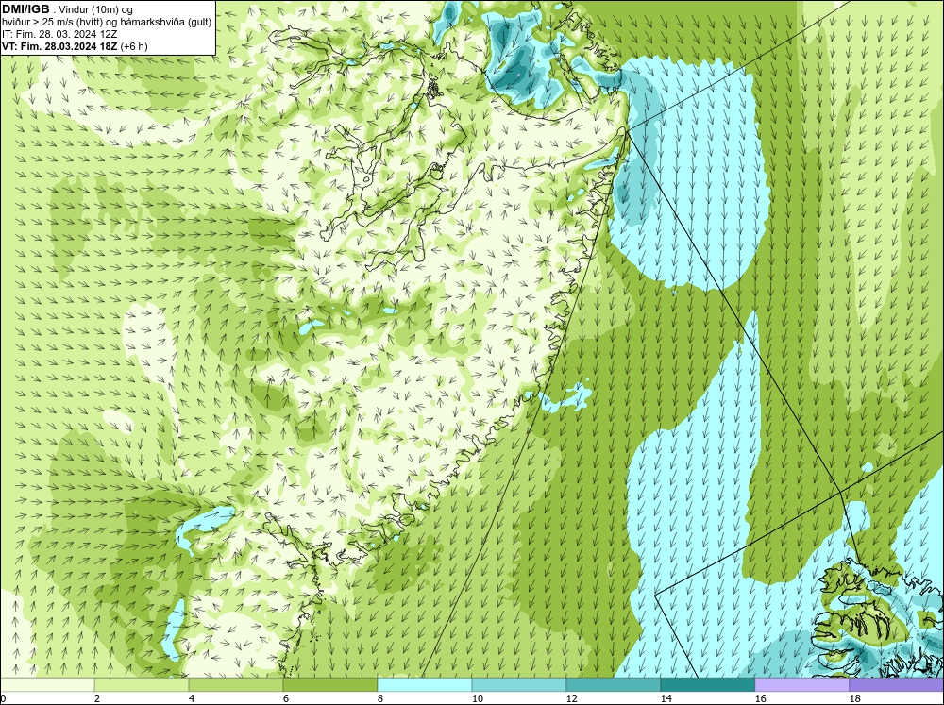Pick the teal 10–12 m/s legend swatch

point(519,684)
